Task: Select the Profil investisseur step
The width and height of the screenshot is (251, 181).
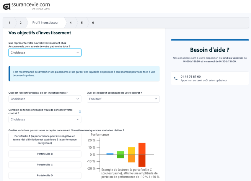Action: click(x=45, y=23)
